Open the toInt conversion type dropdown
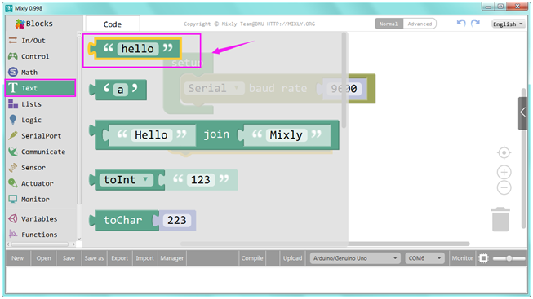 (x=126, y=180)
